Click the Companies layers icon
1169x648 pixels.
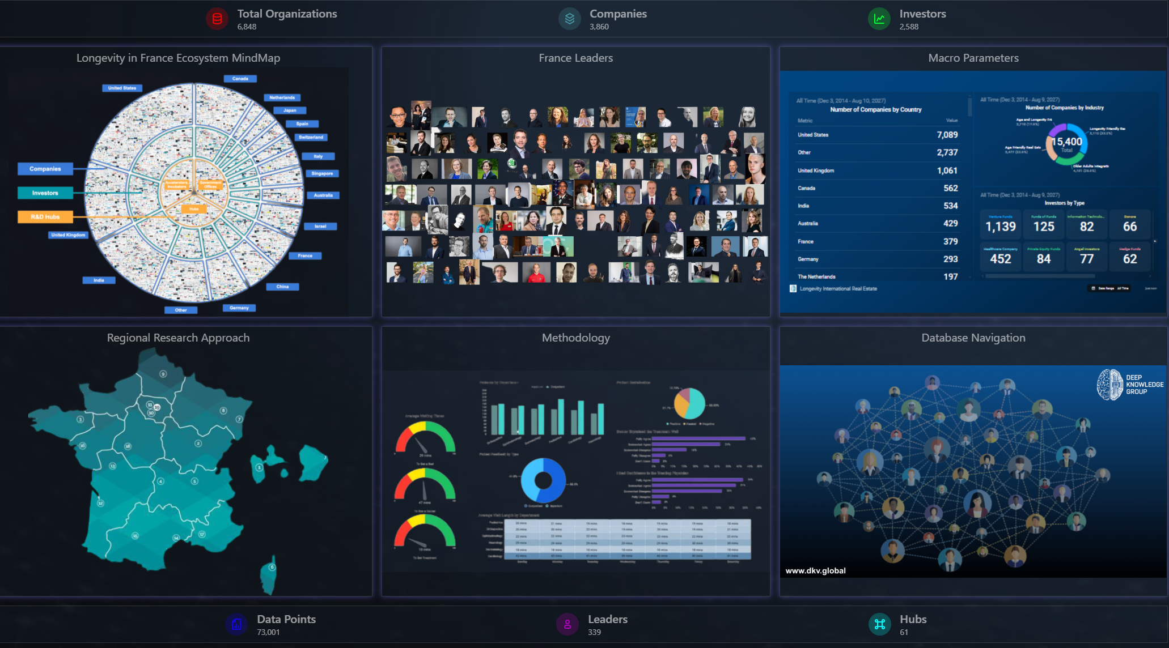pyautogui.click(x=569, y=19)
